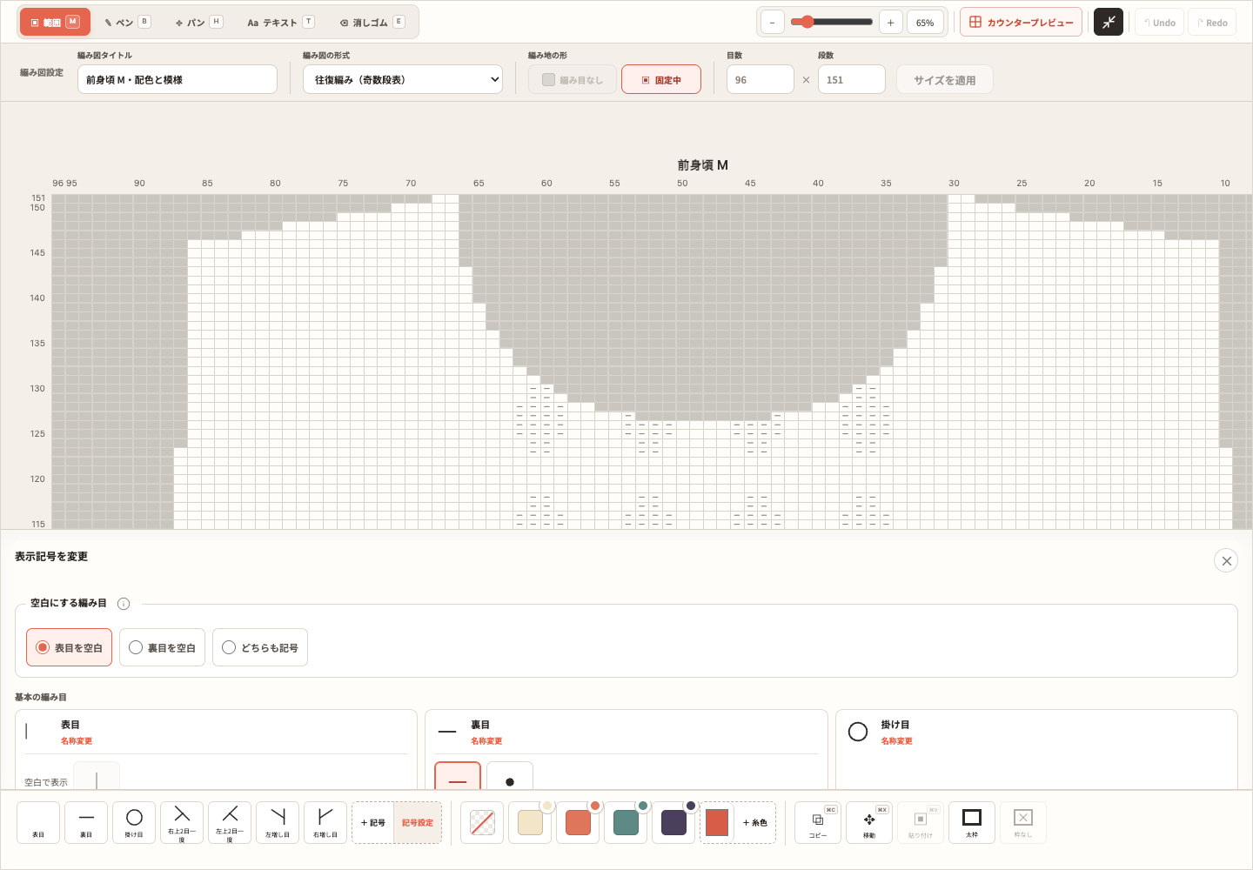Image resolution: width=1253 pixels, height=870 pixels.
Task: Toggle the 編み目なし checkbox
Action: (573, 79)
